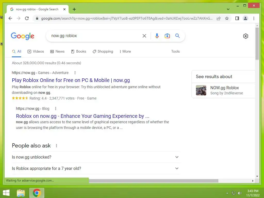Open the network tray icon

(234, 193)
